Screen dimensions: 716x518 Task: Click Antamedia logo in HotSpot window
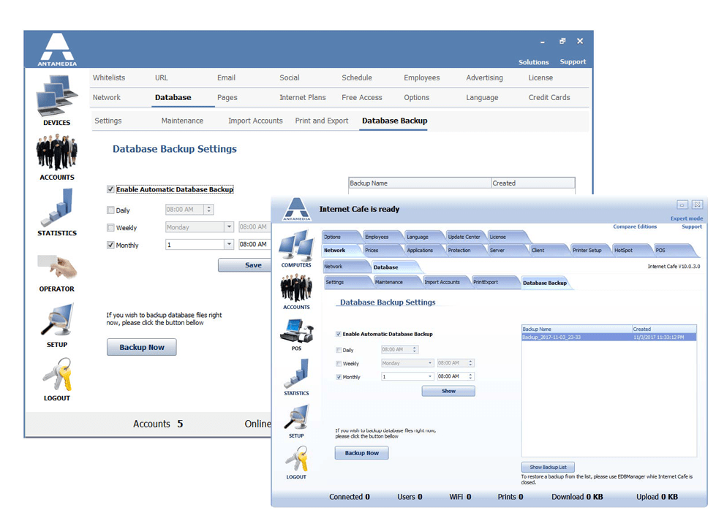coord(57,50)
